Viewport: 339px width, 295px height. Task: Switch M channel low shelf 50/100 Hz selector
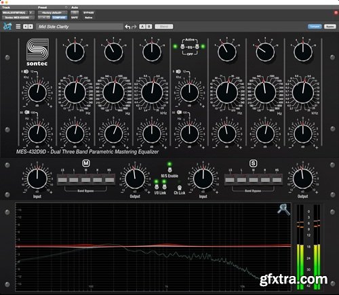(27, 113)
